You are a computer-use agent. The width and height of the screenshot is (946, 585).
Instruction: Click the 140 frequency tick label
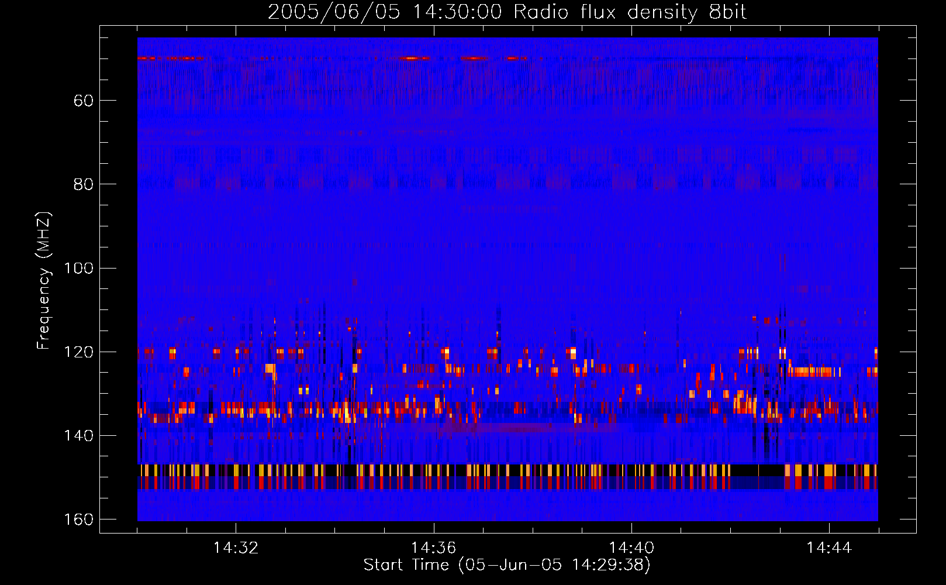pyautogui.click(x=78, y=436)
